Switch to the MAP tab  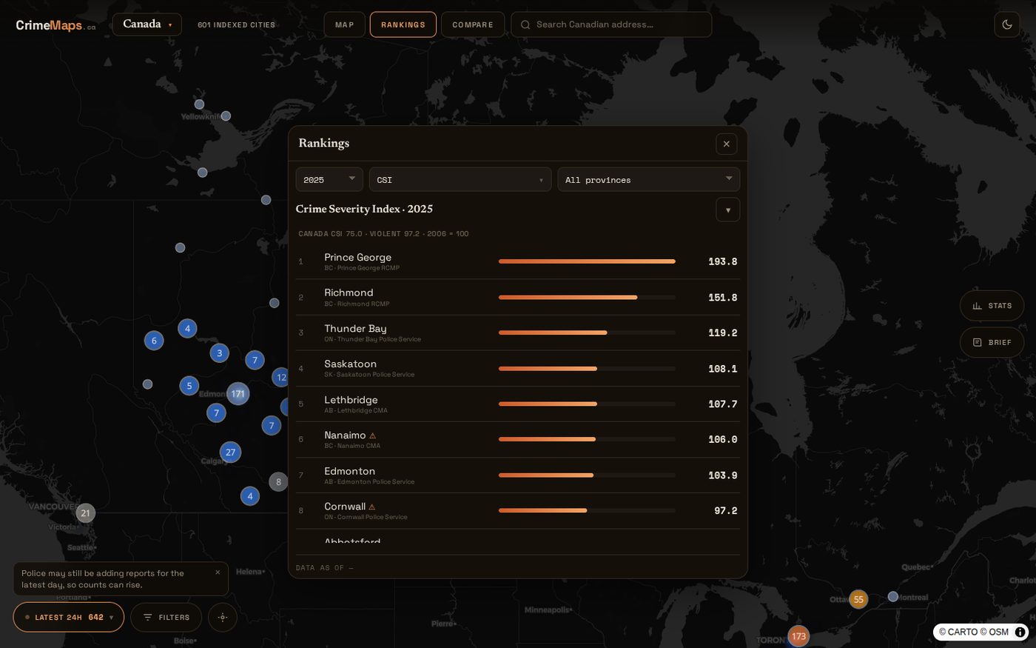tap(345, 24)
